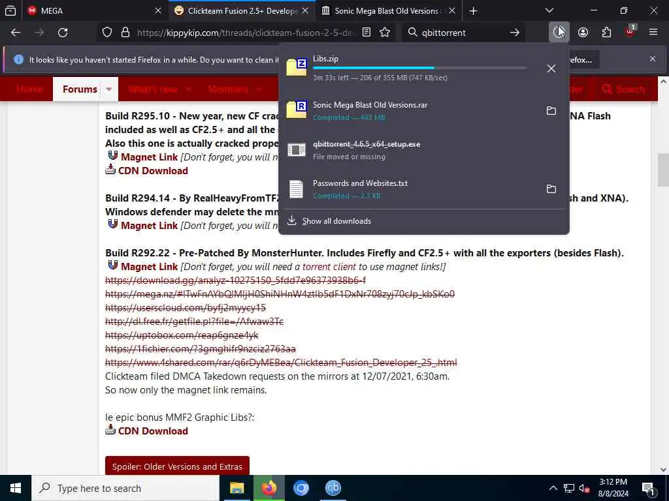The image size is (669, 501).
Task: Open the Windows notification center
Action: (x=648, y=488)
